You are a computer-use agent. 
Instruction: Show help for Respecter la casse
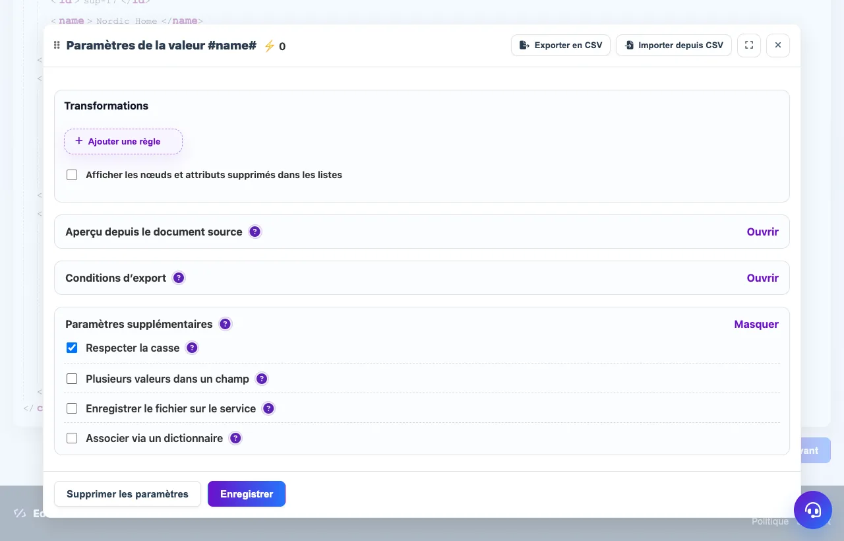[192, 348]
